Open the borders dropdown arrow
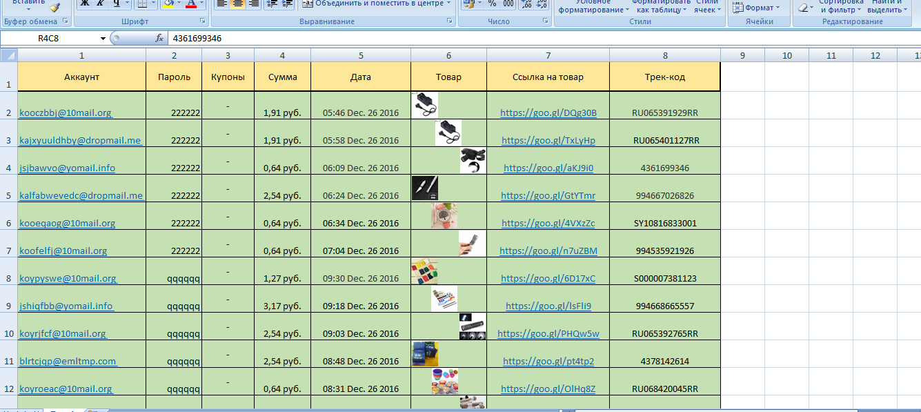Image resolution: width=921 pixels, height=412 pixels. click(x=152, y=4)
